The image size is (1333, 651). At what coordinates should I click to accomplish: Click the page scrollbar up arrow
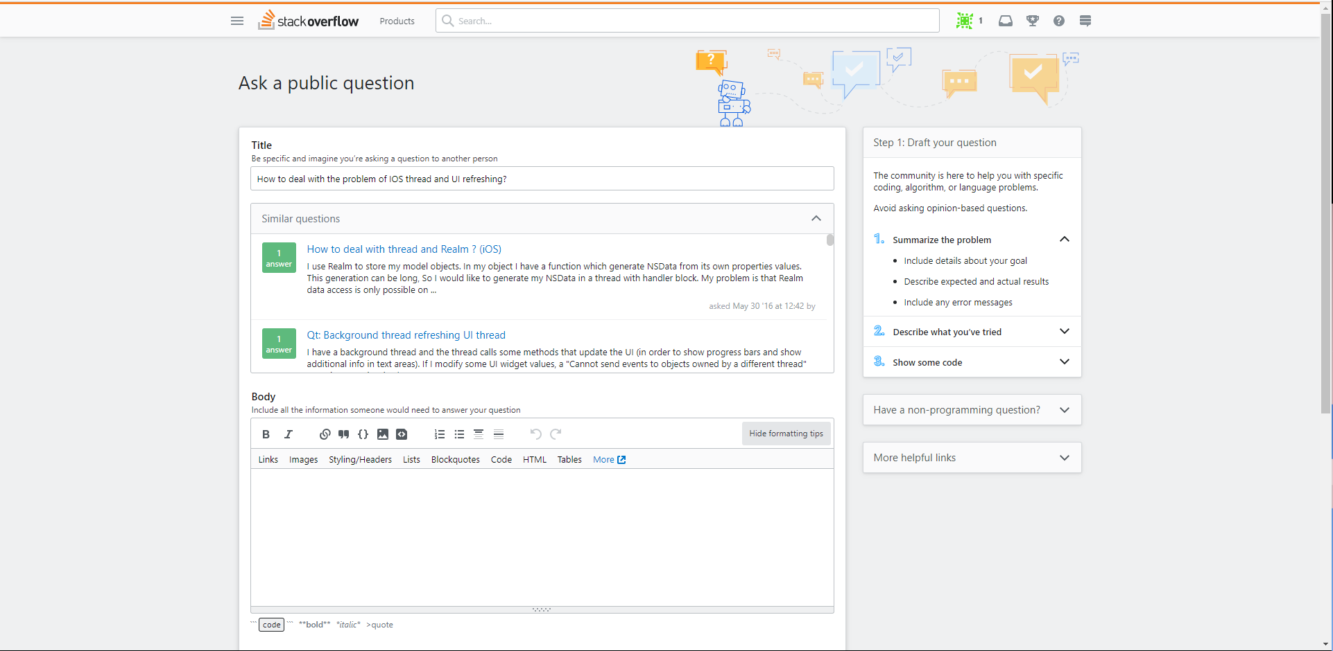pyautogui.click(x=1326, y=8)
